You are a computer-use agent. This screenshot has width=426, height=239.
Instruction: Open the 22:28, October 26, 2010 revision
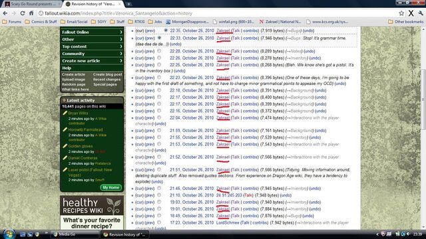point(192,51)
